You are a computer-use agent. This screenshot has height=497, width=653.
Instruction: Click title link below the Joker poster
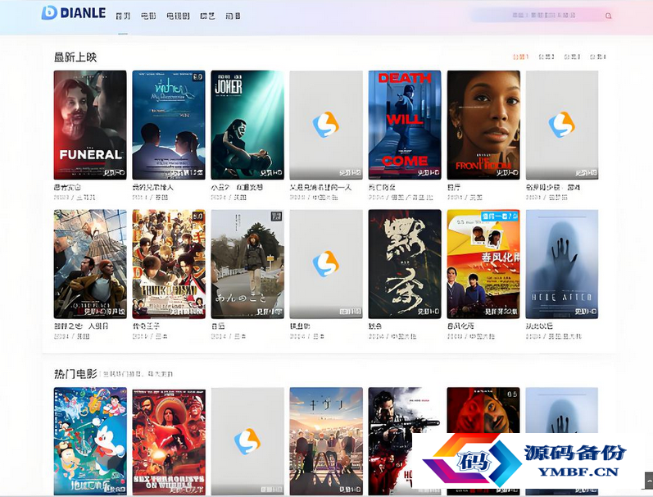[237, 187]
